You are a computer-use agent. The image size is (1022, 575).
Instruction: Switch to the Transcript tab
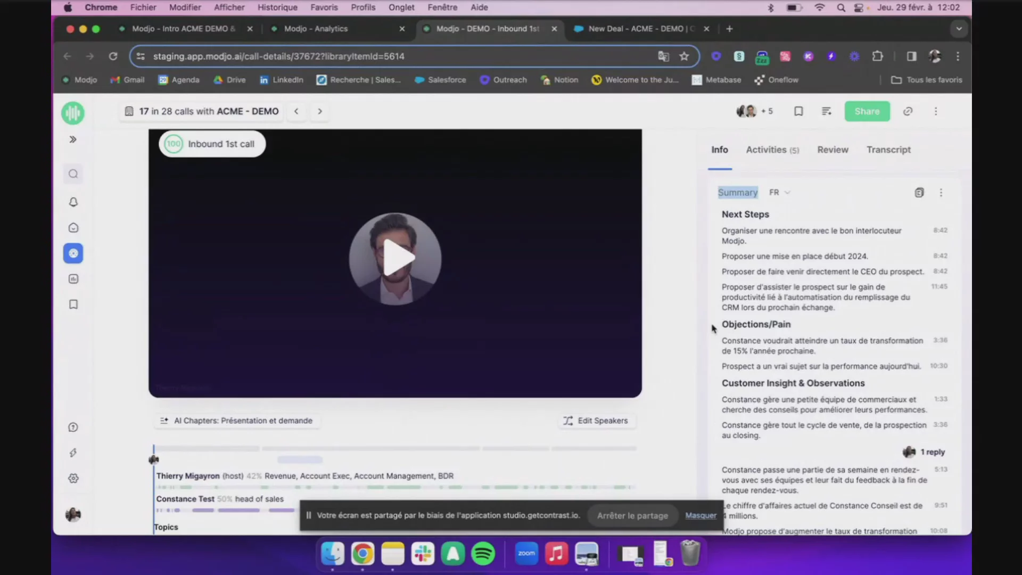(888, 150)
